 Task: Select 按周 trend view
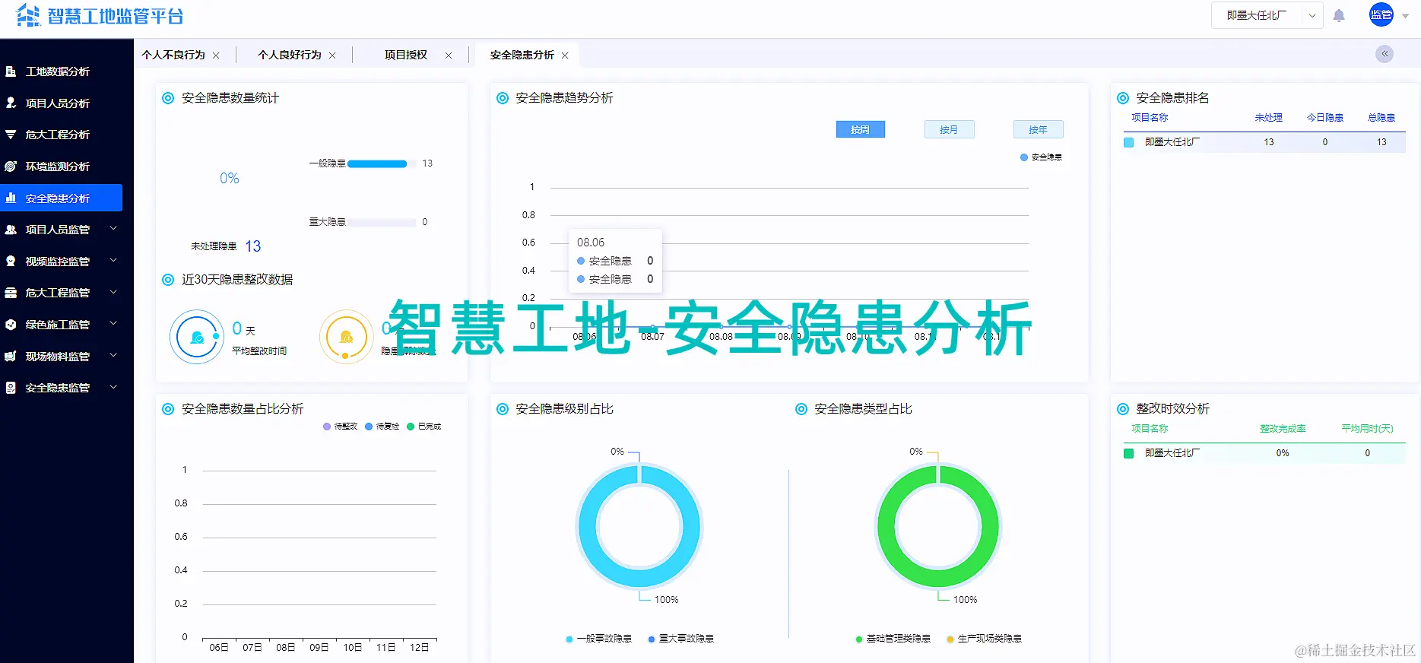point(860,129)
